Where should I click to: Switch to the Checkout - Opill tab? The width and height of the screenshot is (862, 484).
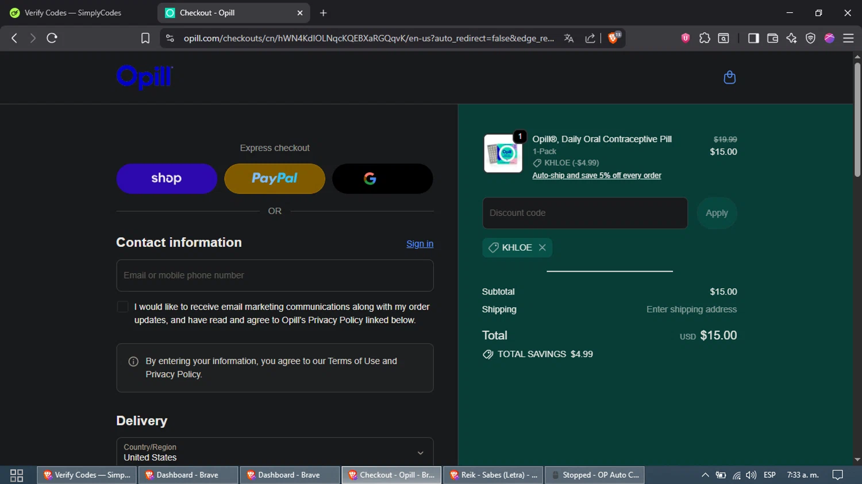(233, 13)
